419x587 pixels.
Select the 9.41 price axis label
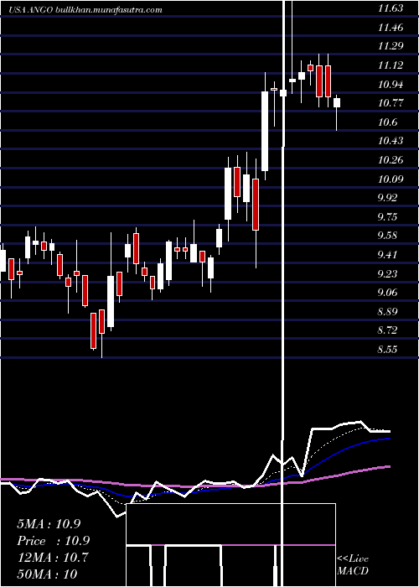[x=387, y=255]
